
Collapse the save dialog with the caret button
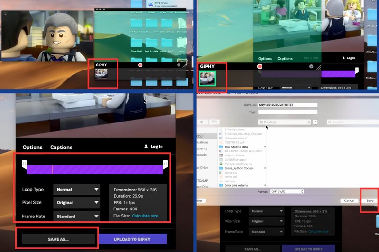click(315, 122)
